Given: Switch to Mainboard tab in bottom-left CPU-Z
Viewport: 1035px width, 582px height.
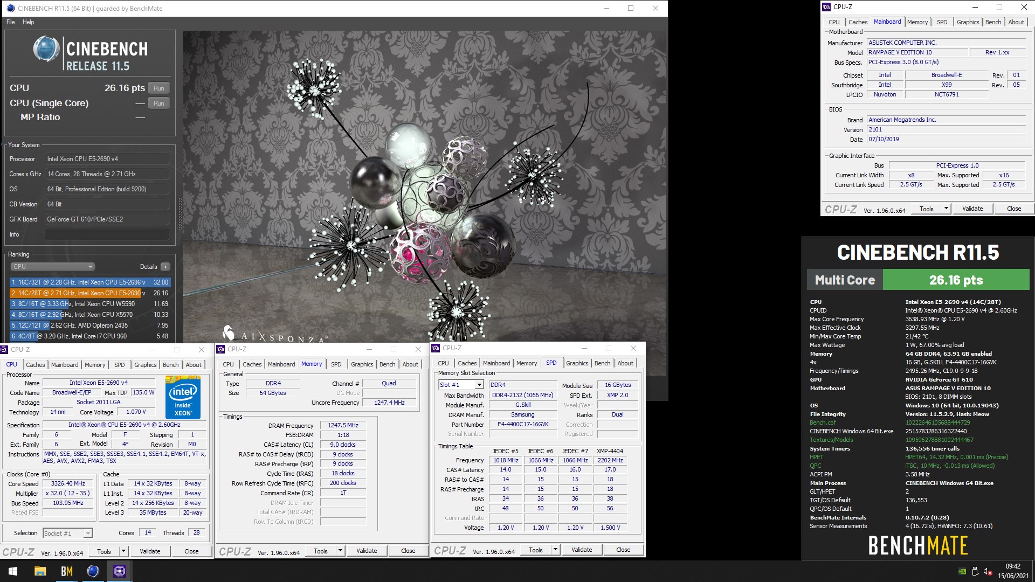Looking at the screenshot, I should [65, 365].
